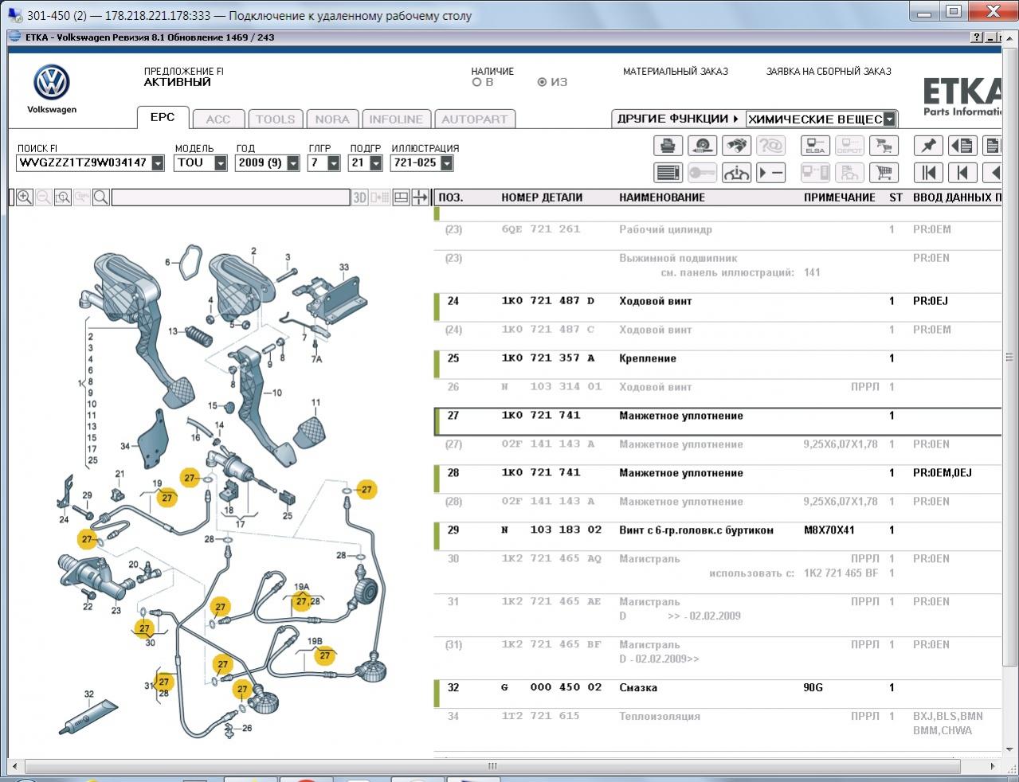Open the ХИМИЧЕСКИЕ ВЕЩЕС dropdown
This screenshot has height=782, width=1019.
[890, 119]
